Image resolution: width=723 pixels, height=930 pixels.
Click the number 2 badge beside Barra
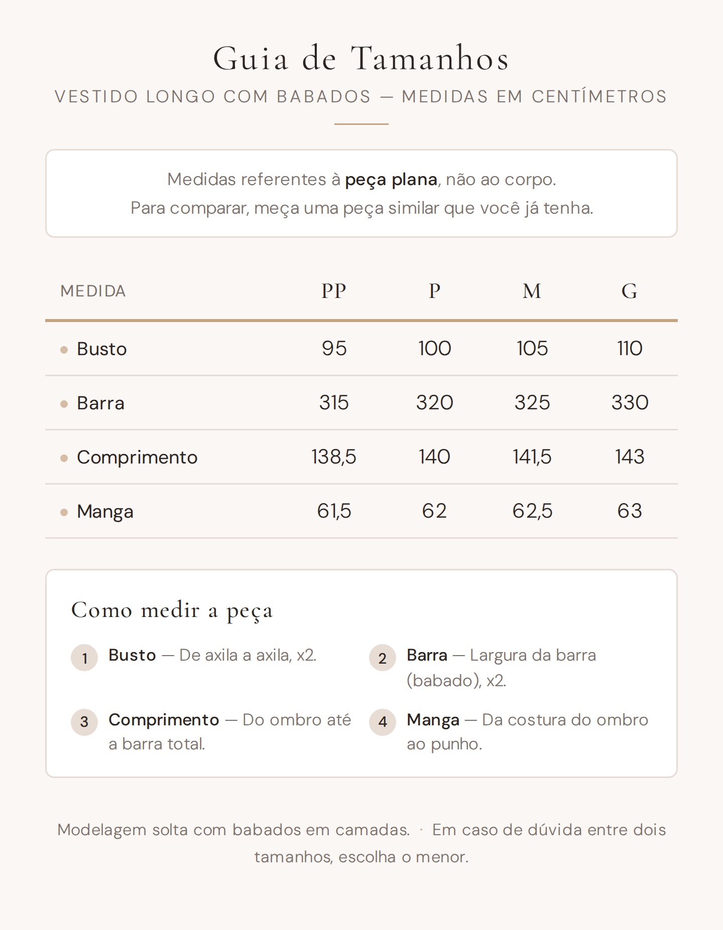[x=383, y=658]
